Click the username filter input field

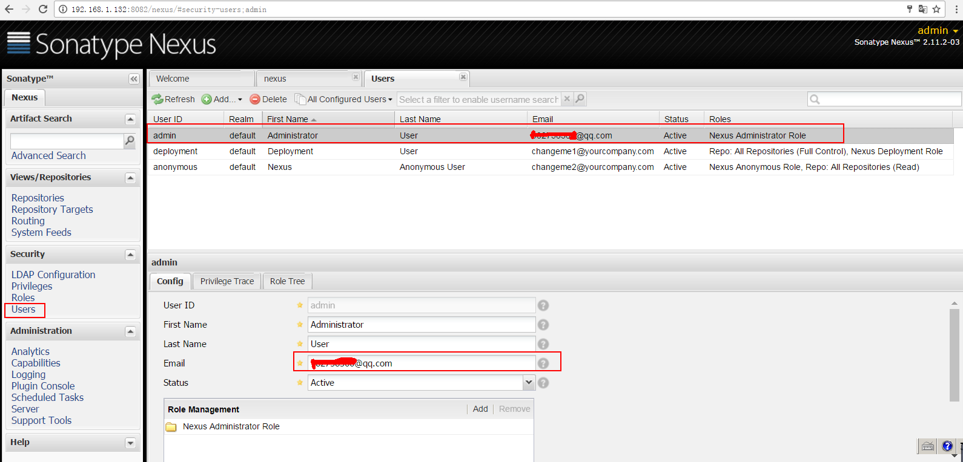(x=478, y=99)
